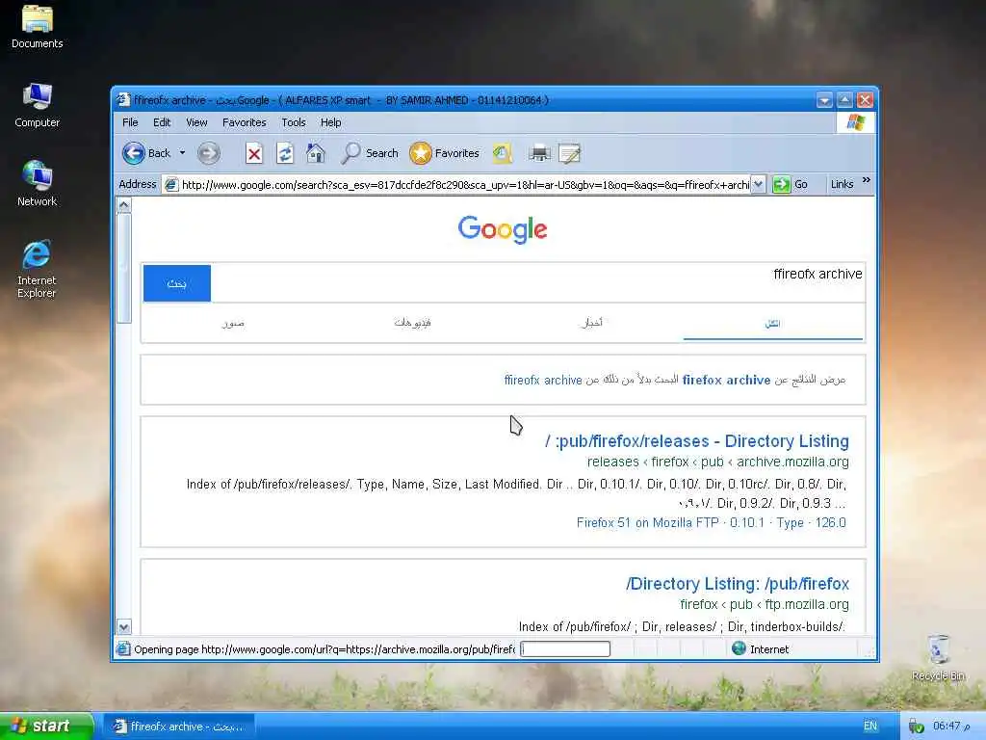
Task: Open the File menu
Action: 130,122
